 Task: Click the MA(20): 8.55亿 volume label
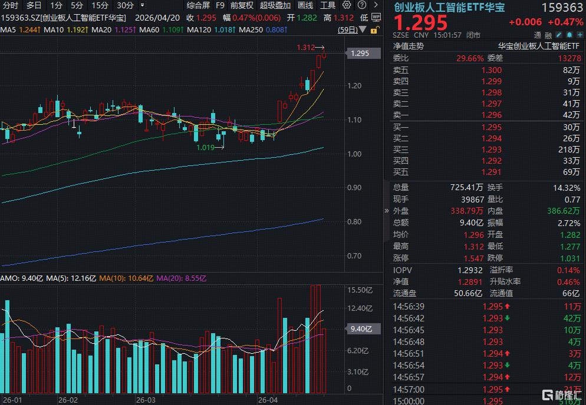point(181,278)
